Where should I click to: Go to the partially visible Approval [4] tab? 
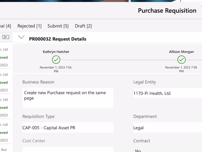click(5, 26)
